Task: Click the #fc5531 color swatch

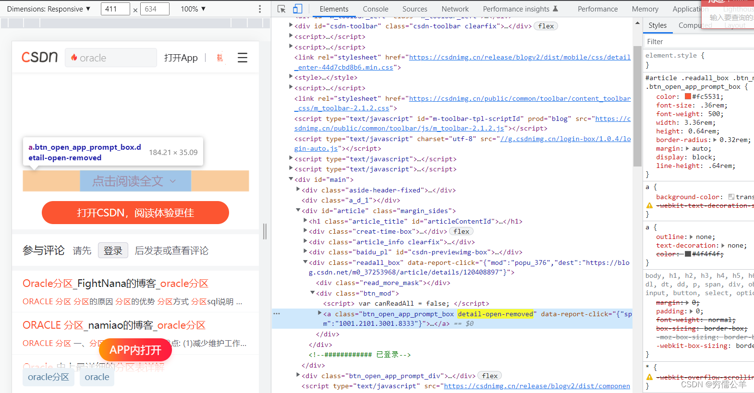Action: click(688, 96)
